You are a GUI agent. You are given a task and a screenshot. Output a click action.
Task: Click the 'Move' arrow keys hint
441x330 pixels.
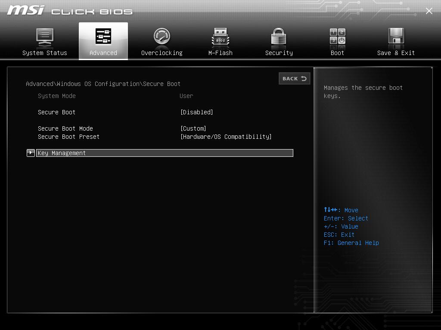click(341, 210)
